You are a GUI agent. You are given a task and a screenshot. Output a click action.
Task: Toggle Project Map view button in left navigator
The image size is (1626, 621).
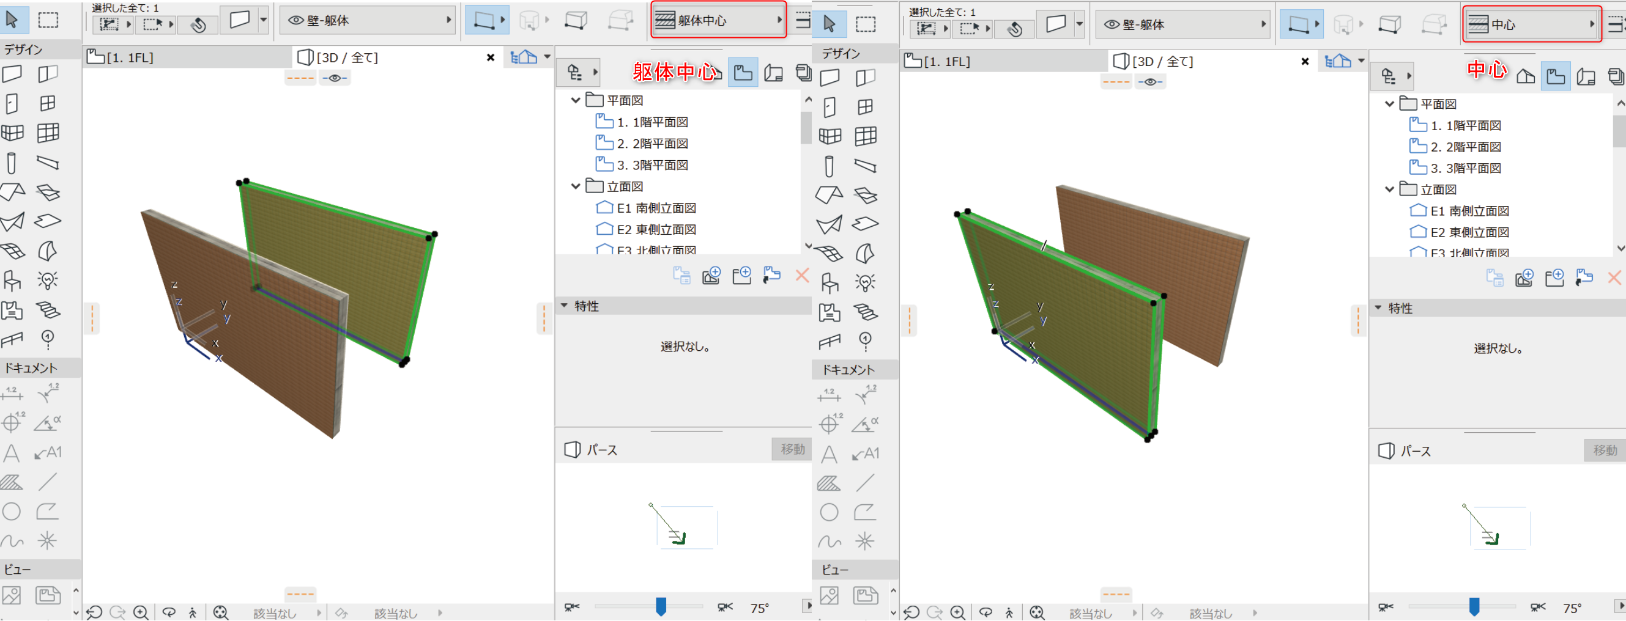(743, 73)
